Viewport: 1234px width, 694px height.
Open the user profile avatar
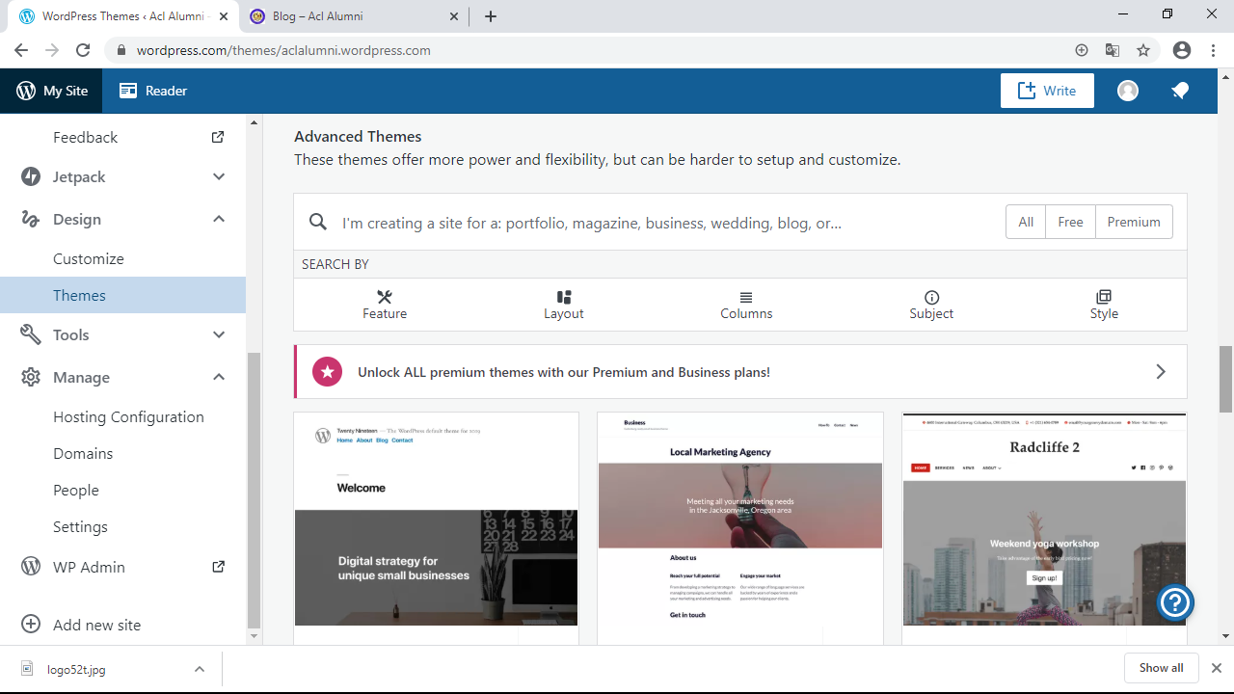pyautogui.click(x=1128, y=91)
